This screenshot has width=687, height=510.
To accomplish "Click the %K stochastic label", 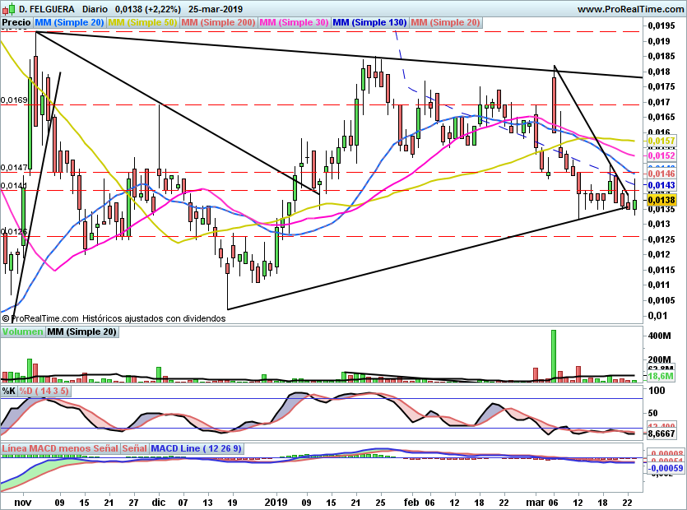I will pyautogui.click(x=9, y=391).
